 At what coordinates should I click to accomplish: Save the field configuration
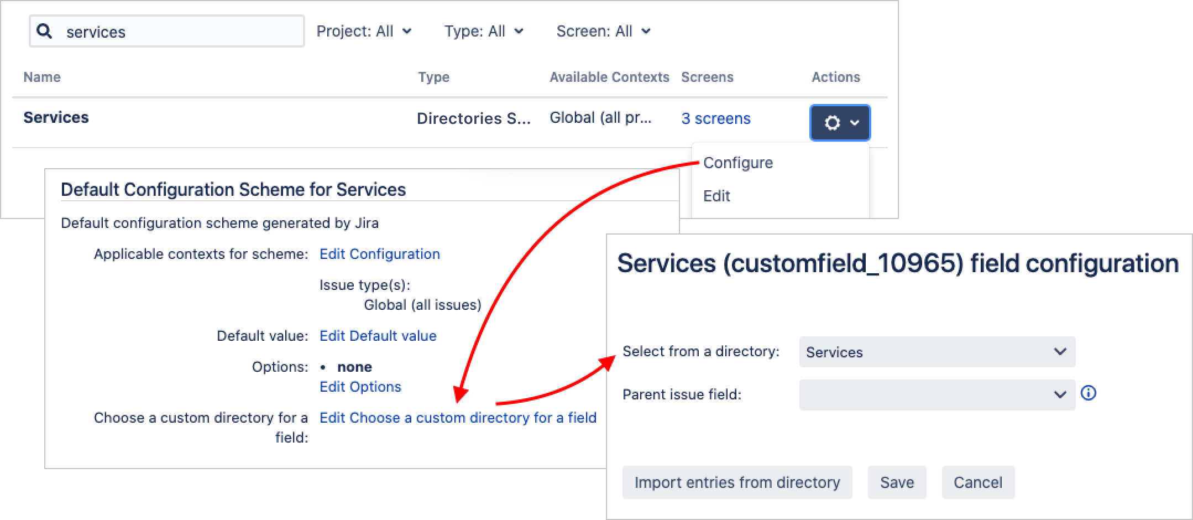click(x=897, y=482)
